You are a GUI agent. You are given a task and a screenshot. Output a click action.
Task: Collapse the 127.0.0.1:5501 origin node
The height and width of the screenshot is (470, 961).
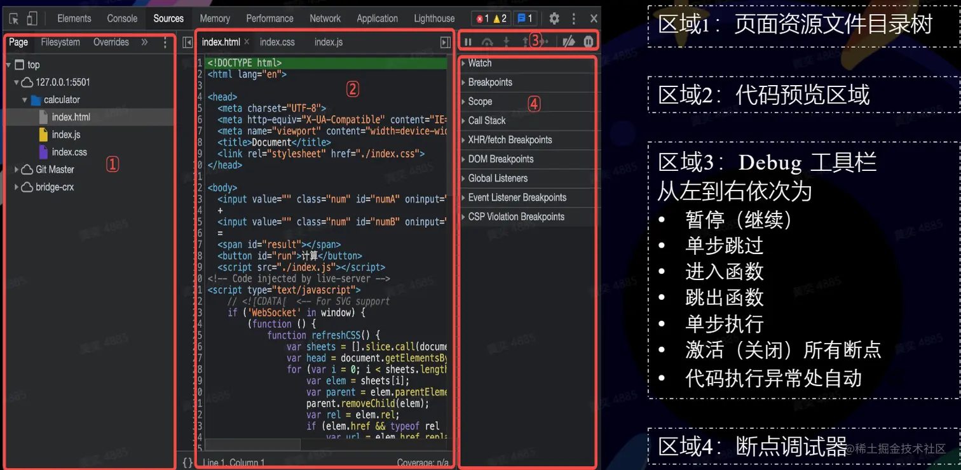point(17,83)
